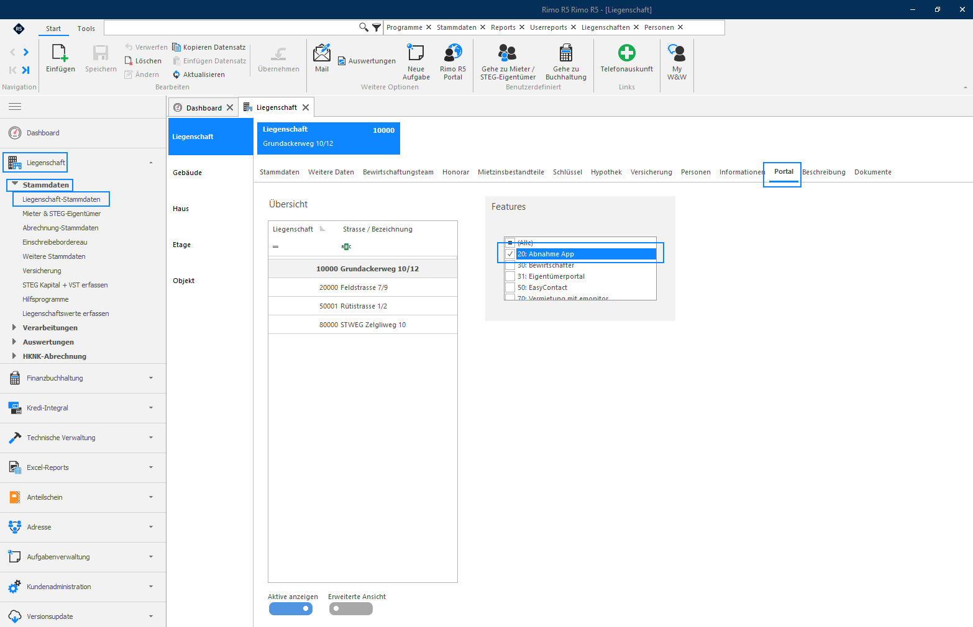
Task: Open the Tools ribbon tab
Action: (86, 29)
